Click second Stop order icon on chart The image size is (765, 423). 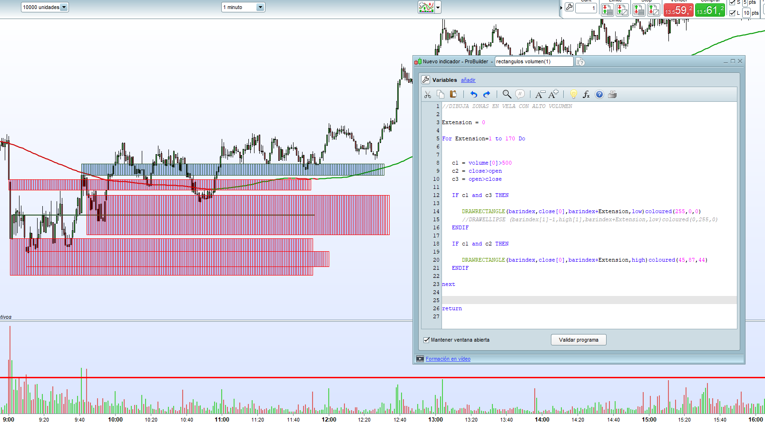pyautogui.click(x=654, y=10)
